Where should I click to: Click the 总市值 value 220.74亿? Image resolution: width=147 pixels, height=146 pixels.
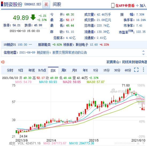point(103,25)
